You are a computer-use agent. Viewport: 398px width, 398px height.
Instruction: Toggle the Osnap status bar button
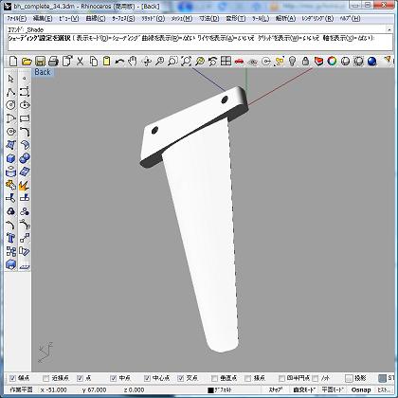361,390
